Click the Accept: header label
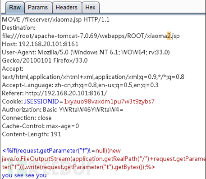 (13, 69)
